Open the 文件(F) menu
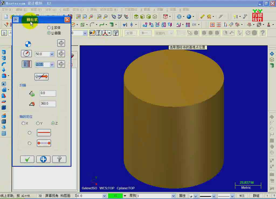Viewport: 276px width, 199px height. (x=7, y=10)
